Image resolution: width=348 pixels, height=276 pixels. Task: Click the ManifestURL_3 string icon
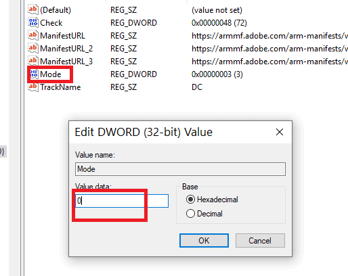[33, 61]
